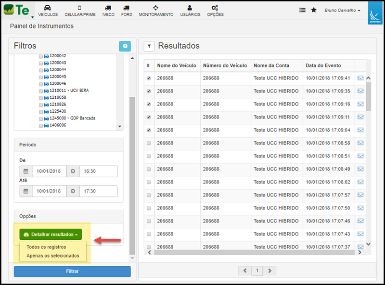Viewport: 385px width, 285px height.
Task: Open the USUÁRIOS person icon menu
Action: pos(190,11)
